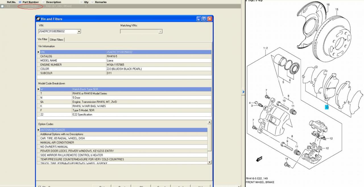The width and height of the screenshot is (364, 187).
Task: Select the 5 Door model code row
Action: coord(124,98)
